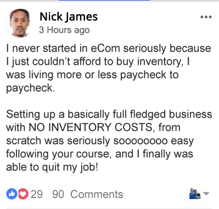Viewport: 219px width, 209px height.
Task: Click the single word 'paycheck.' line
Action: pos(31,89)
